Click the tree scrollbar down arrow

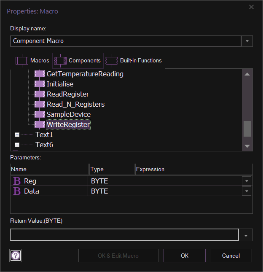click(x=247, y=146)
